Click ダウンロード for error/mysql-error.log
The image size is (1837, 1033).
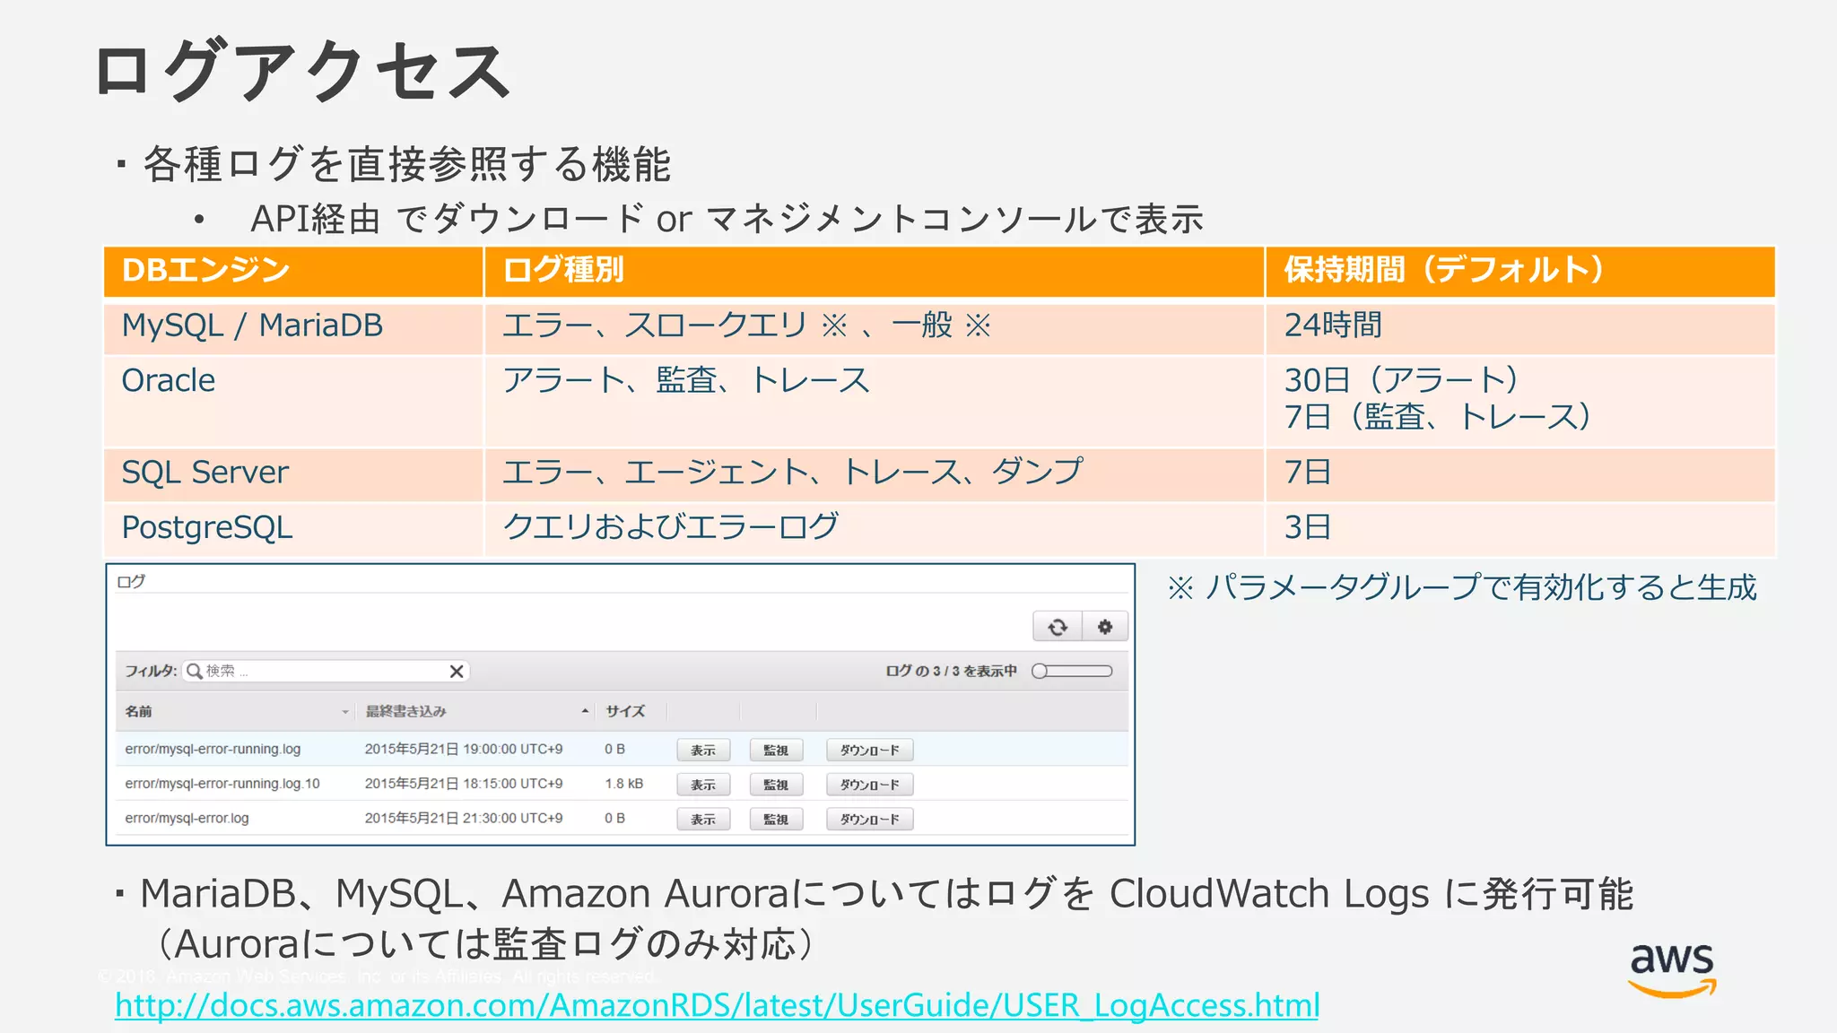pyautogui.click(x=869, y=819)
